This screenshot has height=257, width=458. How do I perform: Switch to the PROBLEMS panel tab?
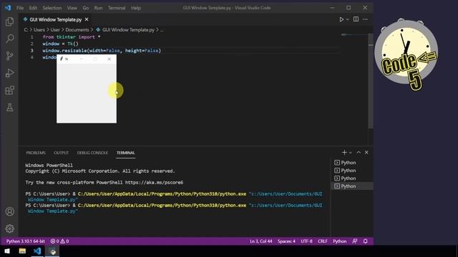pyautogui.click(x=36, y=153)
